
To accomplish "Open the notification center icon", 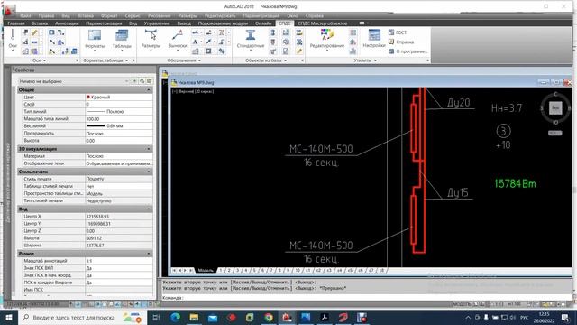I will pyautogui.click(x=565, y=317).
